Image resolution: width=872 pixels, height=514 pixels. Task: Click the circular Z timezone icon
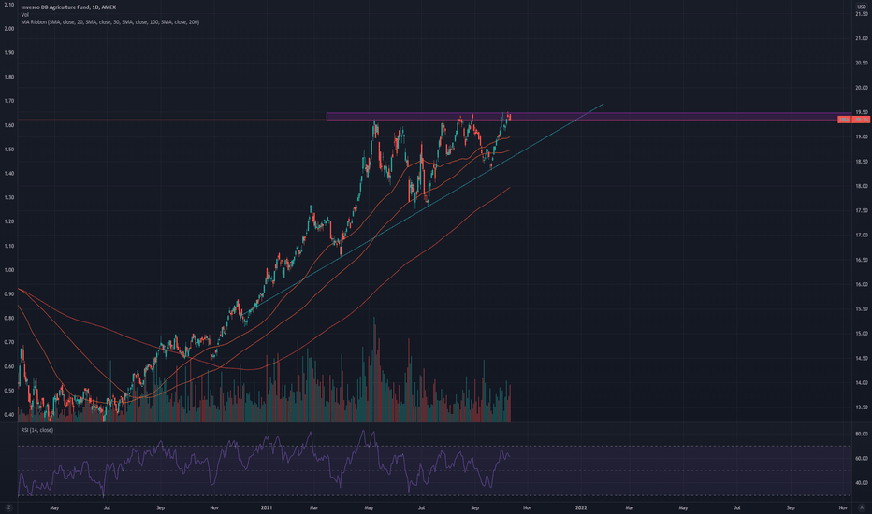pyautogui.click(x=8, y=507)
